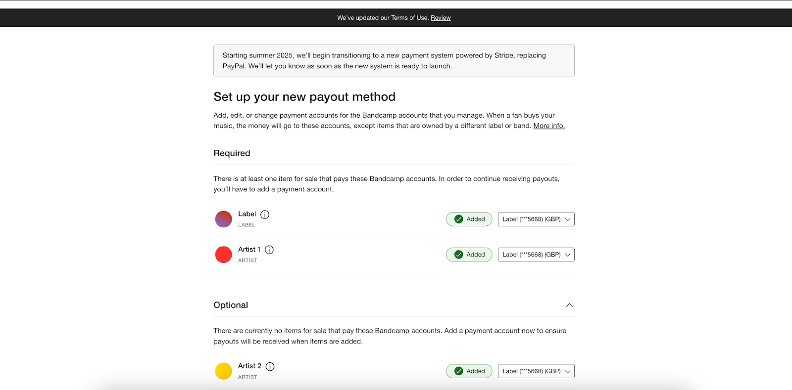Screen dimensions: 792x390
Task: Click the Optional section heading
Action: [x=231, y=305]
